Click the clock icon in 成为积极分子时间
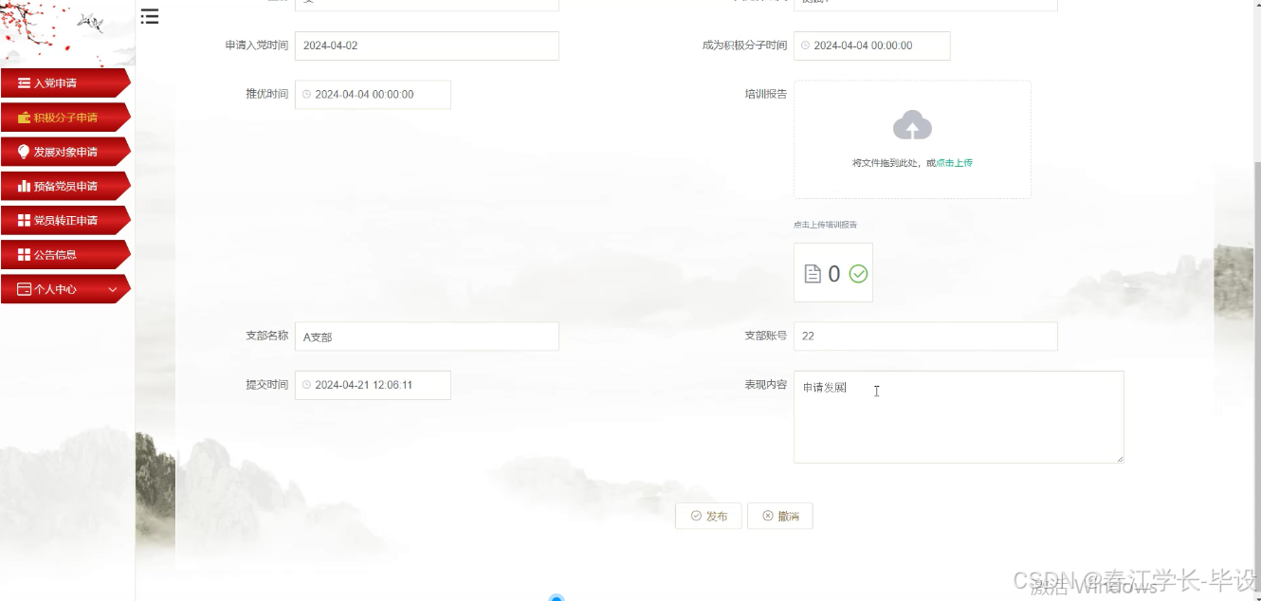Viewport: 1261px width, 601px height. pyautogui.click(x=806, y=46)
